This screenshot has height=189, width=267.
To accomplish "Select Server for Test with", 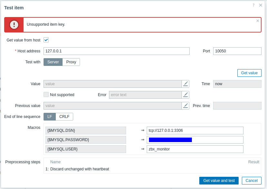I will (x=53, y=62).
